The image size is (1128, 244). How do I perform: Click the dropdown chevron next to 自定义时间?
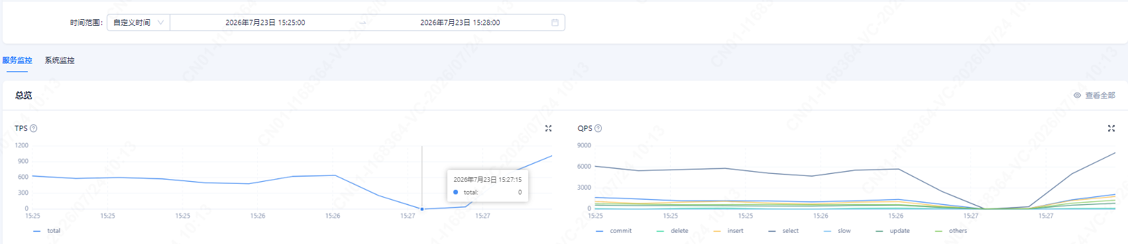pyautogui.click(x=160, y=22)
